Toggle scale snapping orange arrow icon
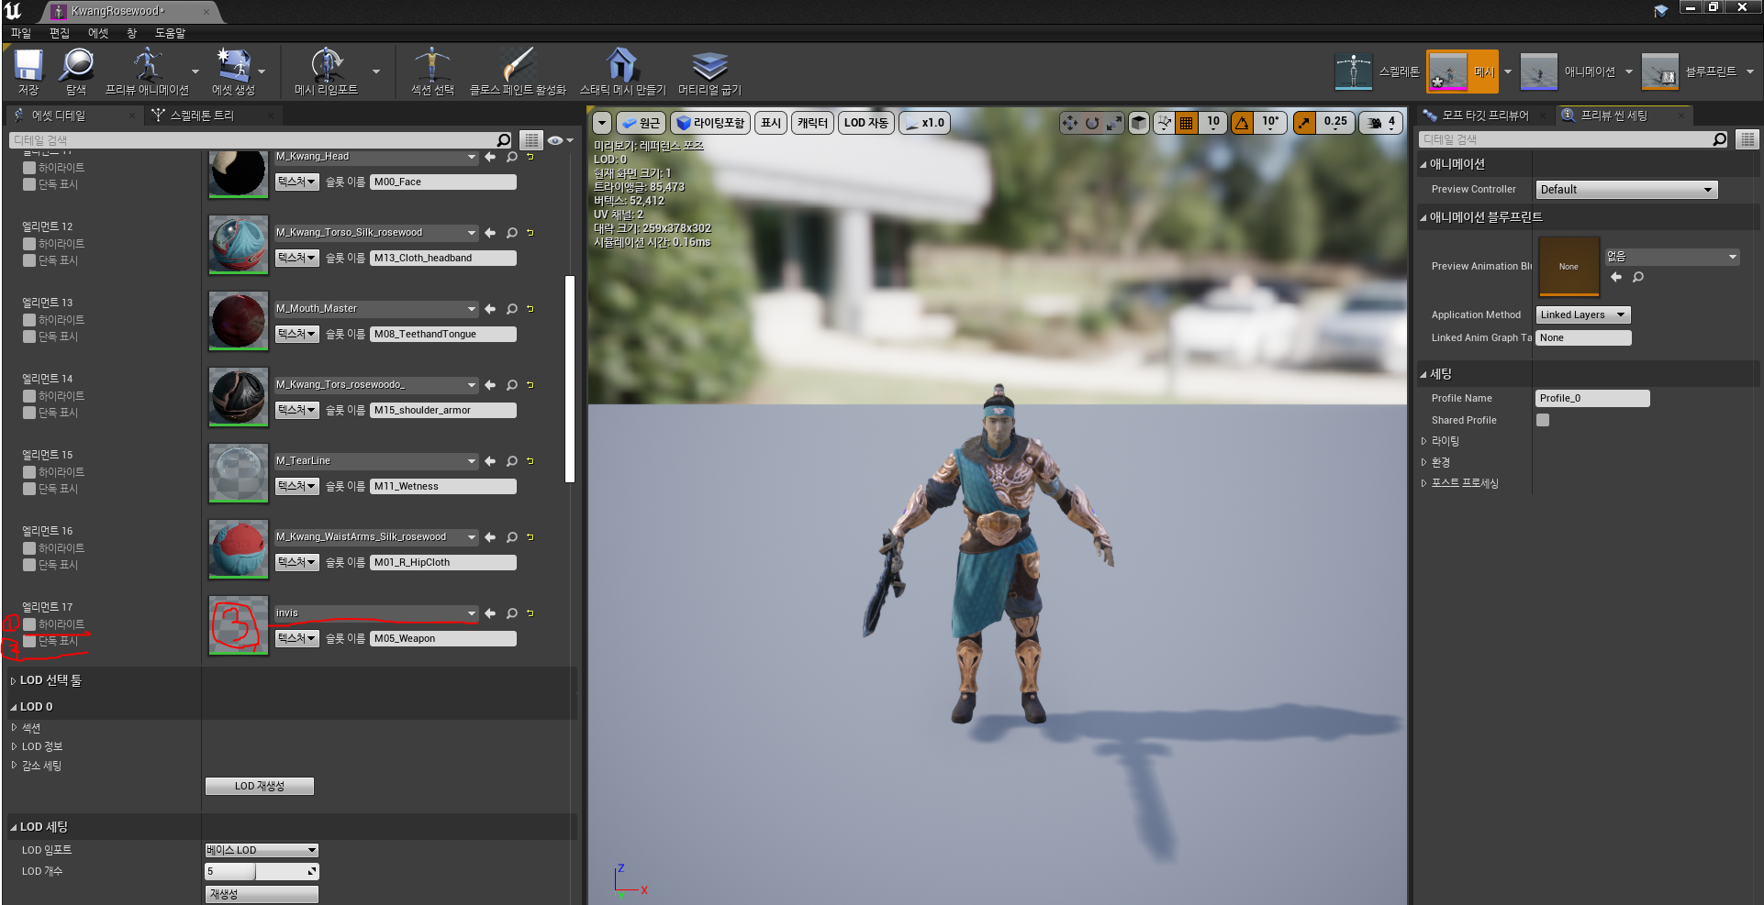Screen dimensions: 1764x905 click(1304, 123)
